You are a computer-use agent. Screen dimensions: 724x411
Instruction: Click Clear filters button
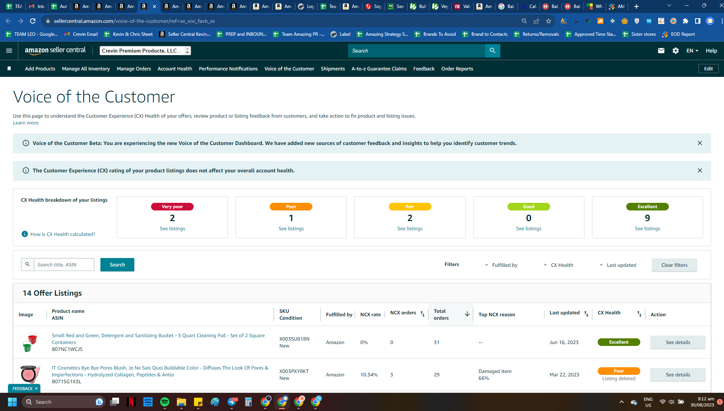pyautogui.click(x=675, y=265)
